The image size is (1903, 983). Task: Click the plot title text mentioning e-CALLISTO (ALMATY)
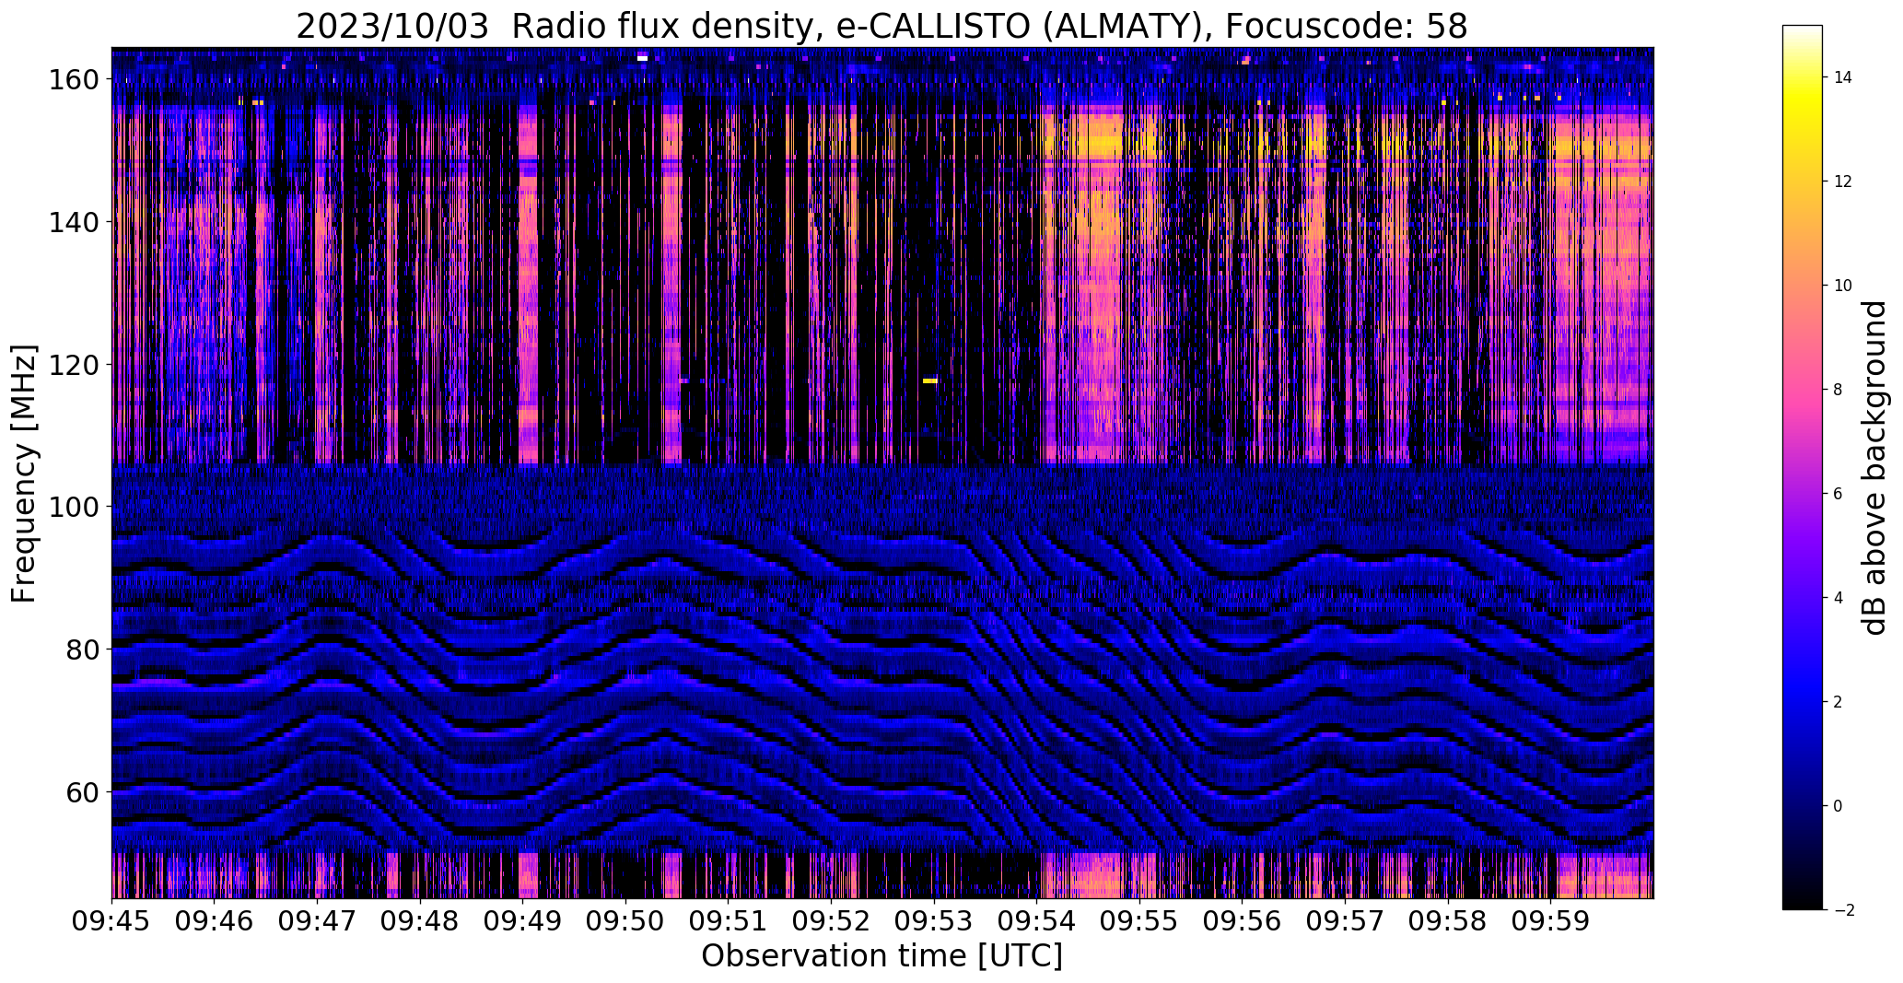(881, 26)
